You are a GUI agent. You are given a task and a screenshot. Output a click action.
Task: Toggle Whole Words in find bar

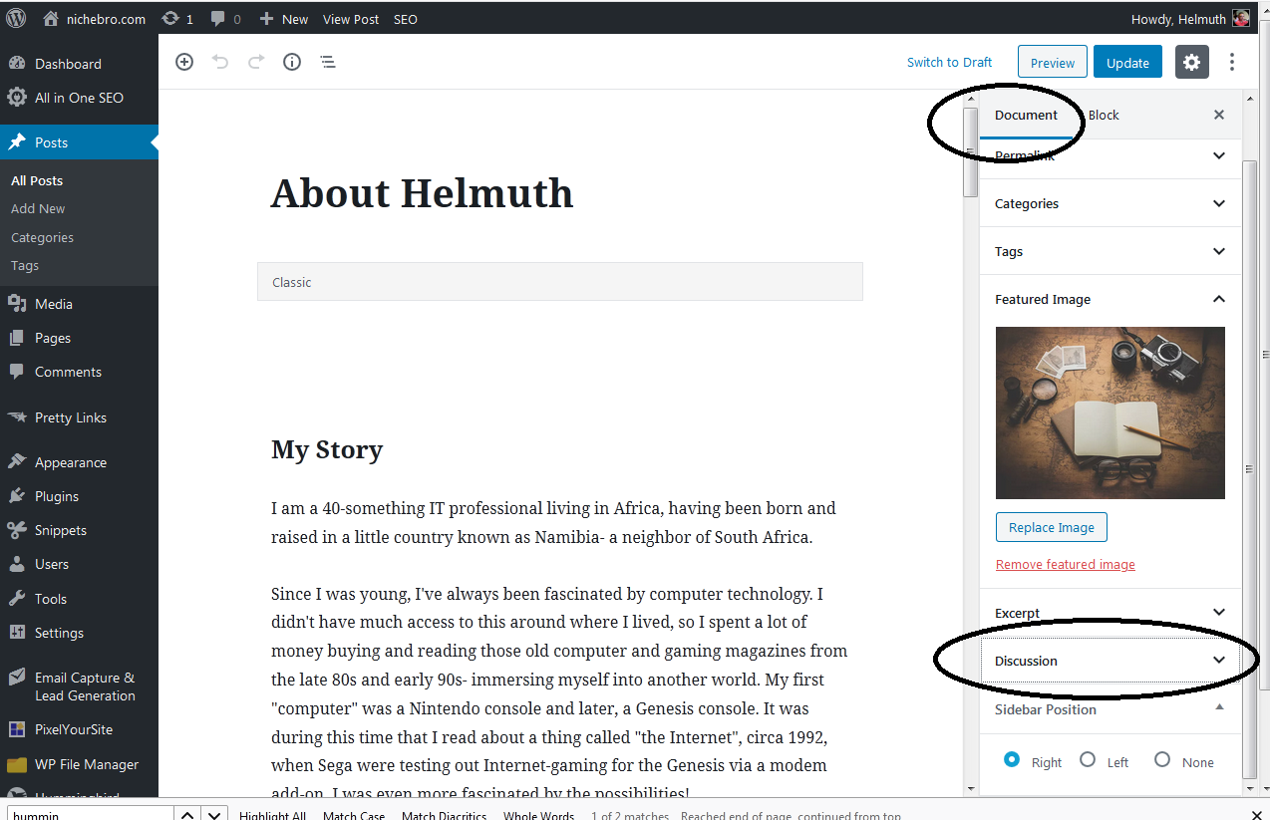pos(538,815)
